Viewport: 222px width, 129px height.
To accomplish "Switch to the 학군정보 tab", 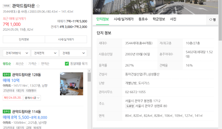I will click(x=159, y=19).
